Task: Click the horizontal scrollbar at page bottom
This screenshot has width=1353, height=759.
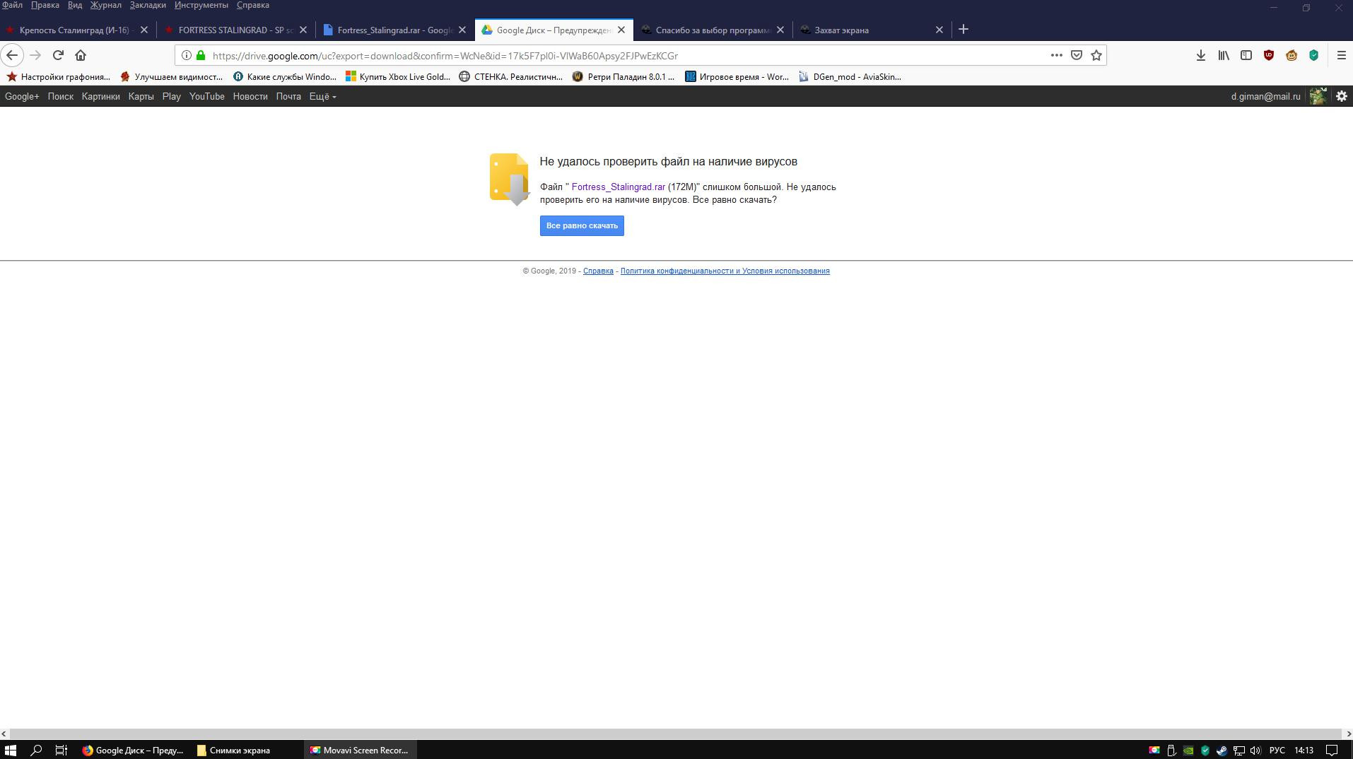Action: [676, 734]
